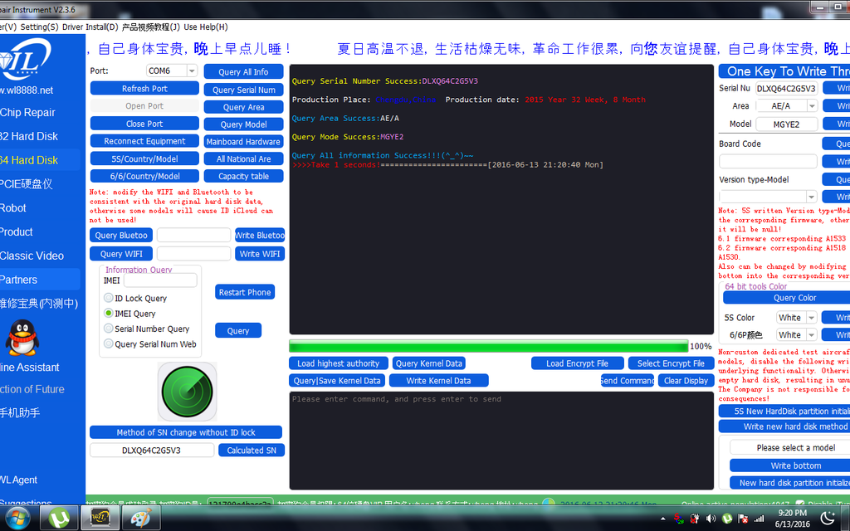Open the Setting(S) menu
This screenshot has height=531, width=850.
pos(39,27)
